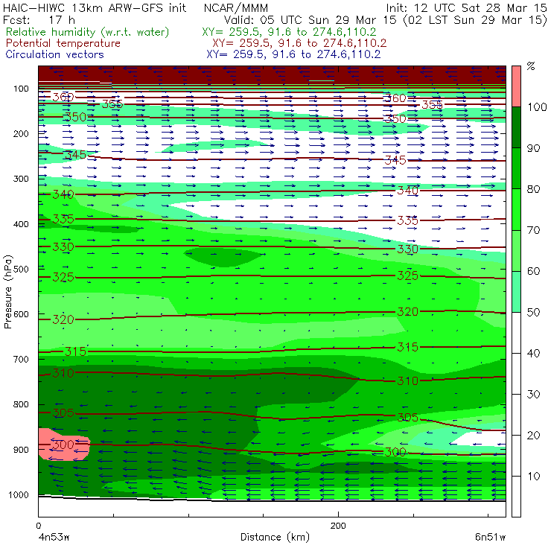Click the pink above-100% colorbar segment
551x551 pixels.
[516, 86]
